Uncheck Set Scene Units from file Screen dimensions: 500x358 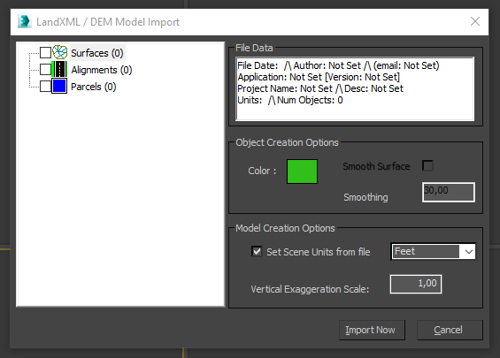click(x=257, y=252)
